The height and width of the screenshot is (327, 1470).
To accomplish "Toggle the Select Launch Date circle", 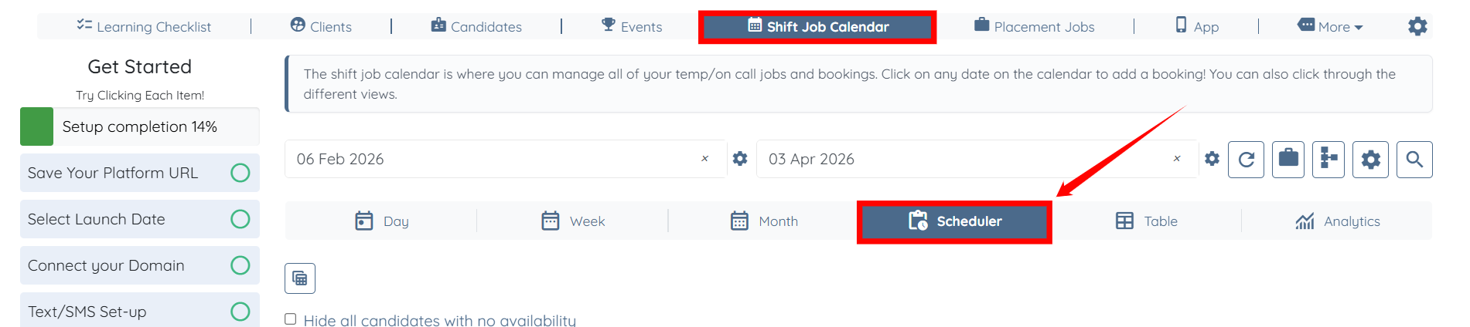I will (240, 219).
